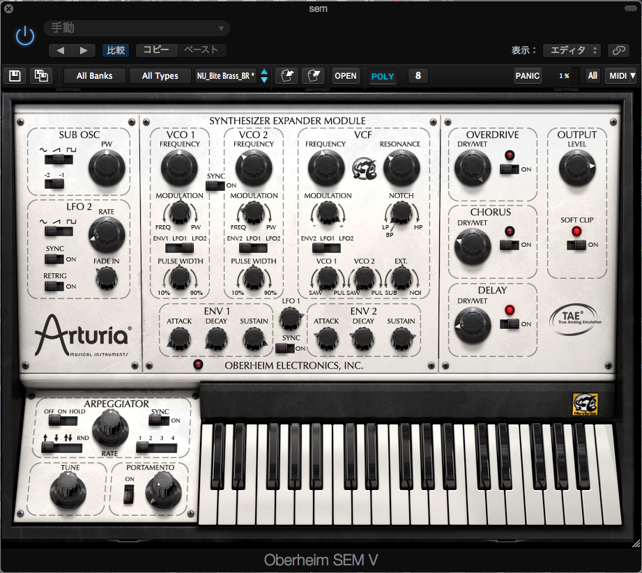Click the ENV 2 Sustain knob
Screen dimensions: 642x573
point(402,339)
